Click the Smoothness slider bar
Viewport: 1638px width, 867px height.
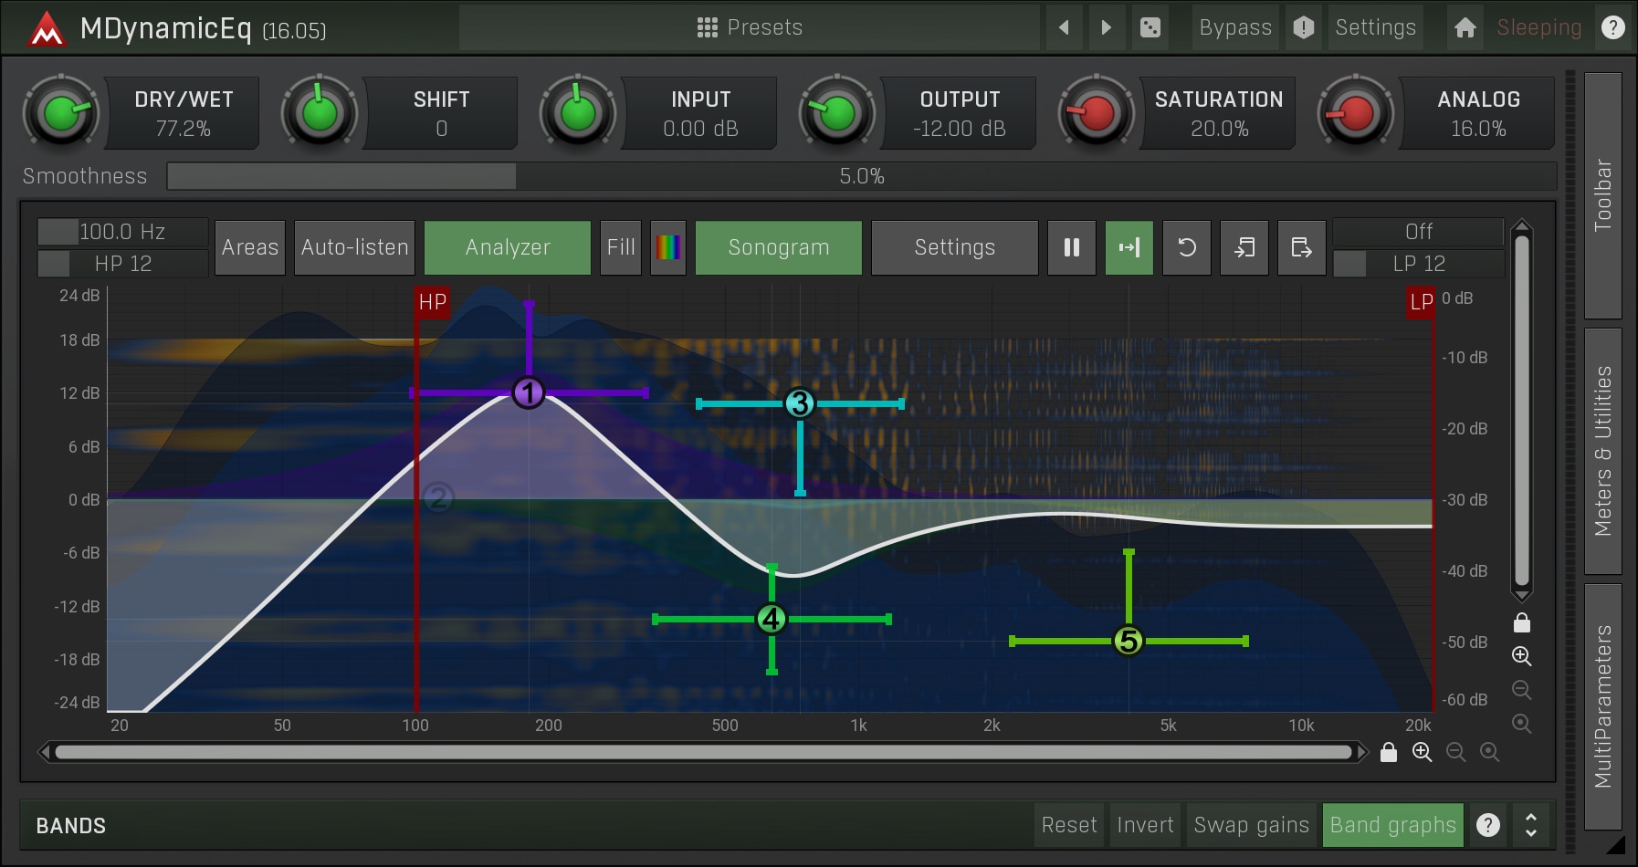point(862,176)
